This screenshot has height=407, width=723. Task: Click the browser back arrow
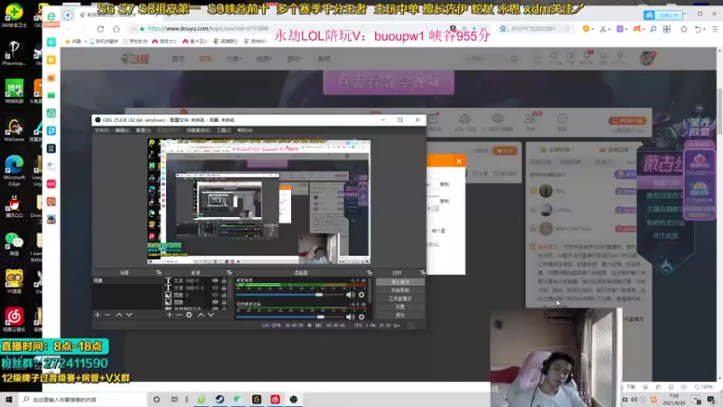(70, 29)
